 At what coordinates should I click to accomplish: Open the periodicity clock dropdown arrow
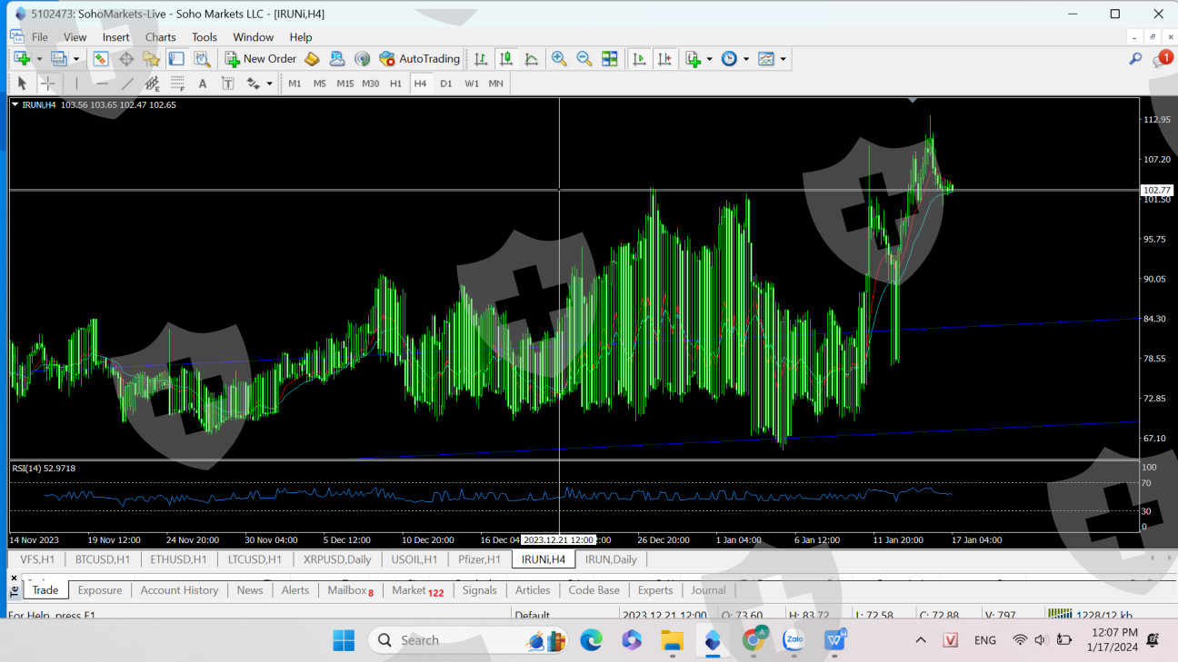coord(746,59)
